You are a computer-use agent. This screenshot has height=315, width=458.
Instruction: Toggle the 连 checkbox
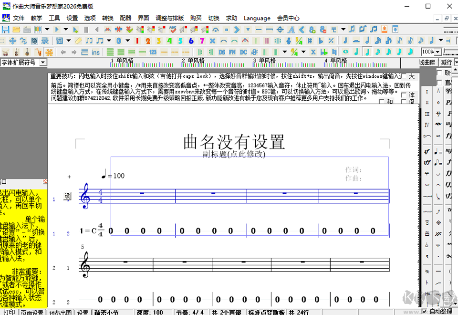point(404,95)
